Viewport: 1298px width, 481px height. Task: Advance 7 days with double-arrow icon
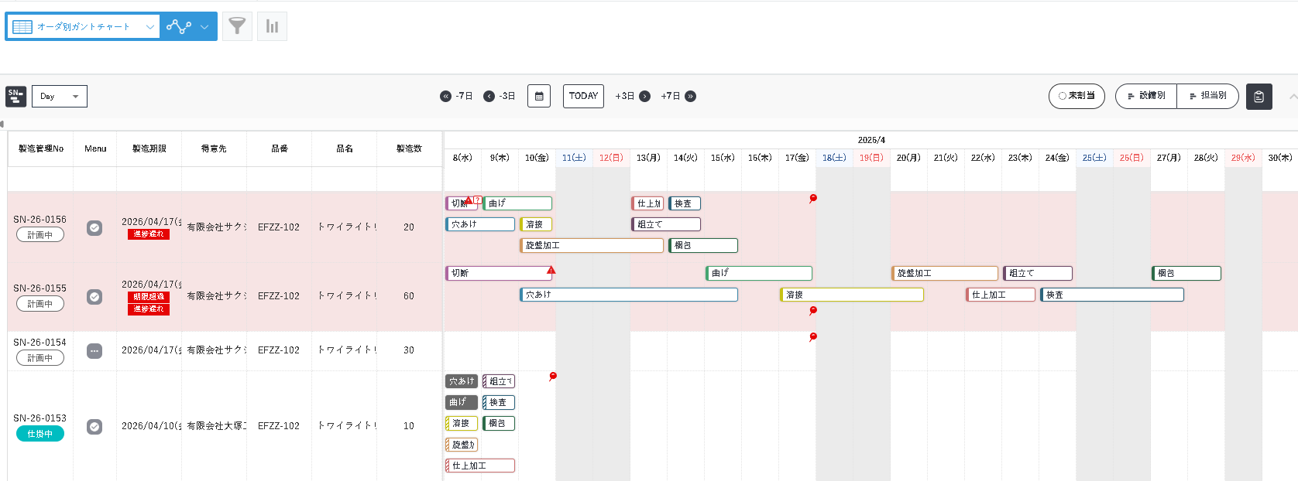tap(690, 96)
